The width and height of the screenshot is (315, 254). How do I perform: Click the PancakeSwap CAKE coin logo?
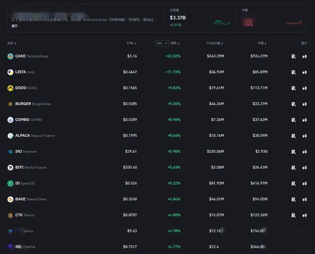pyautogui.click(x=10, y=56)
